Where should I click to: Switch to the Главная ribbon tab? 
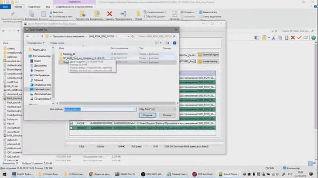pos(18,7)
